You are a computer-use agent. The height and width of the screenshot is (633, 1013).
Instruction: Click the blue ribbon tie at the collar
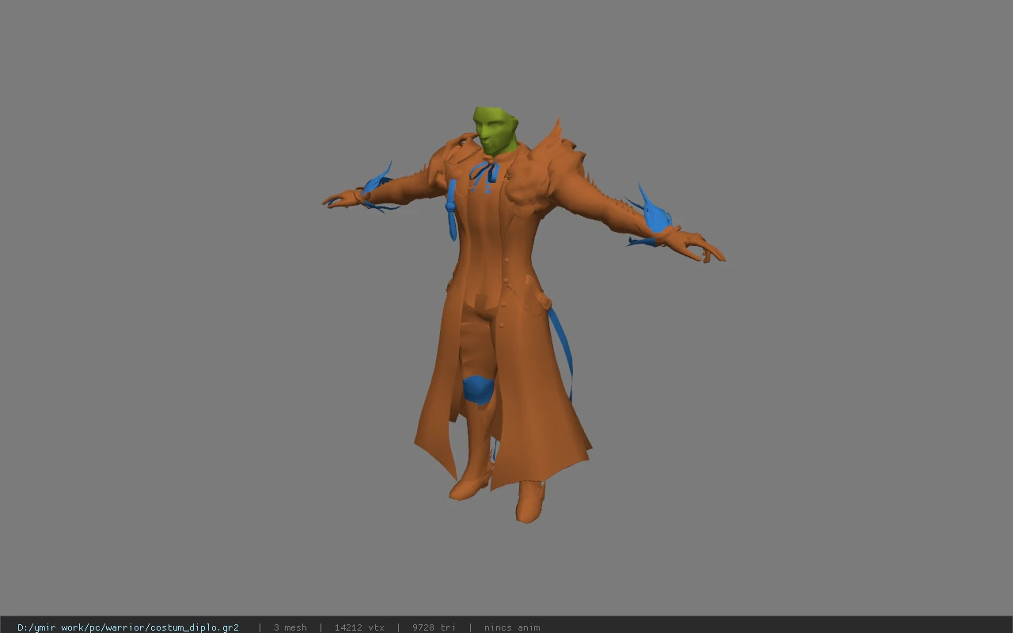(x=484, y=176)
